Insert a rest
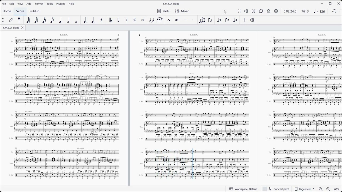Screen dimensions: 342x192 tap(101, 20)
